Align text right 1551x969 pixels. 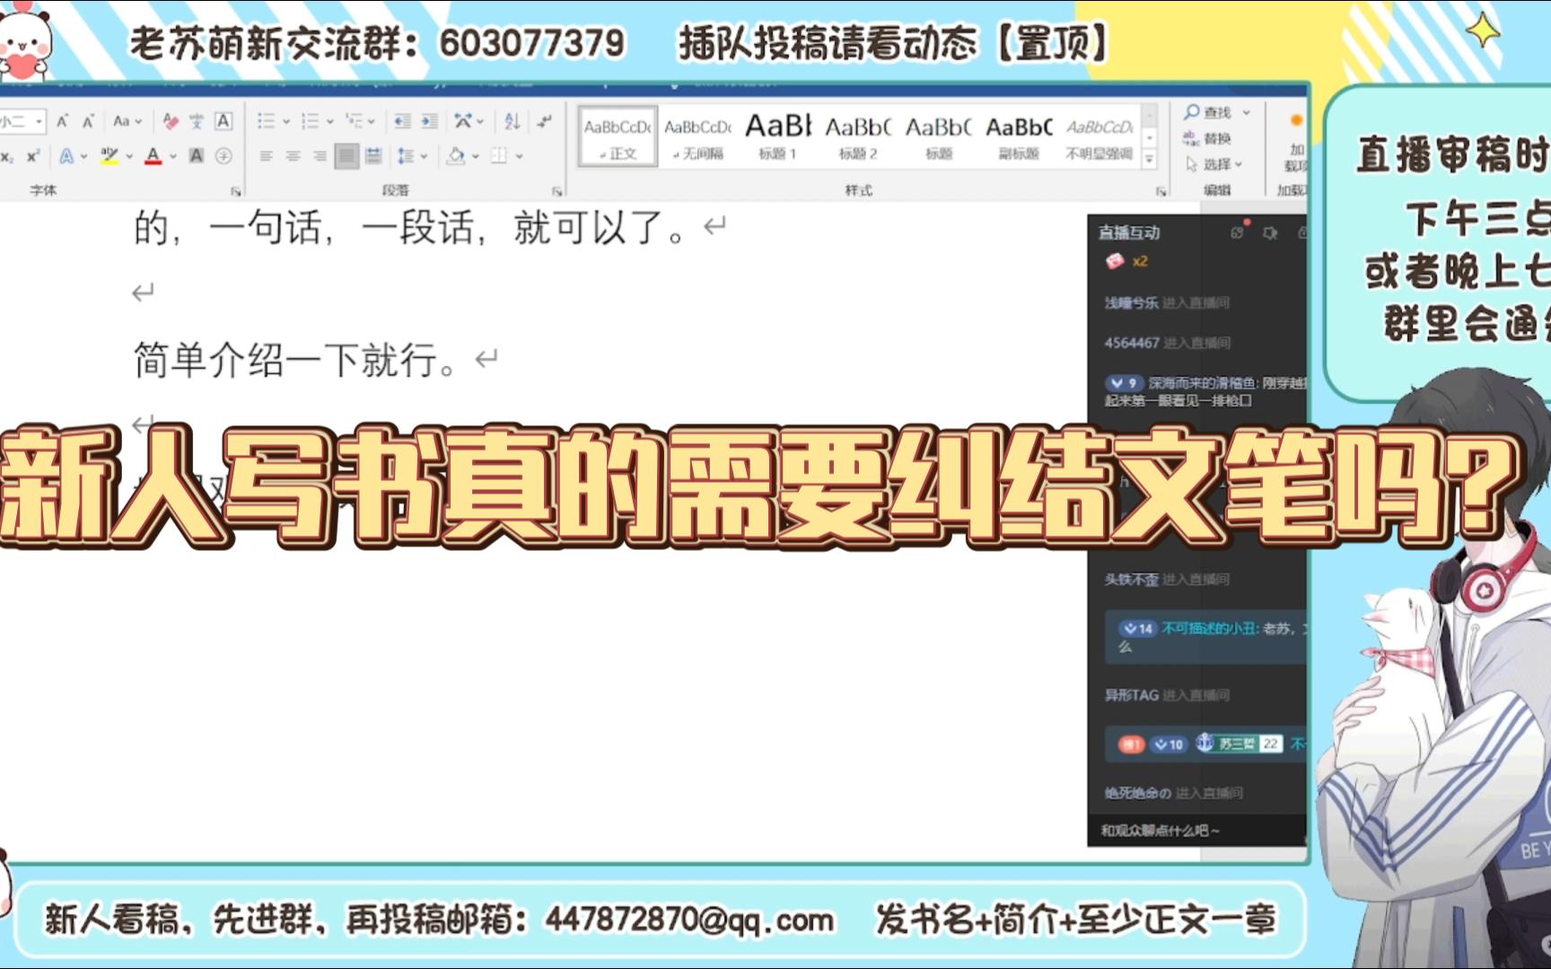(x=320, y=156)
